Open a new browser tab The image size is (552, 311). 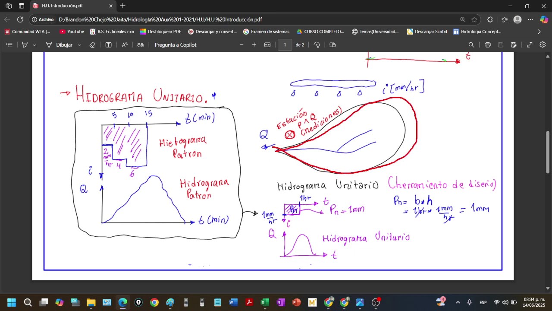(123, 6)
